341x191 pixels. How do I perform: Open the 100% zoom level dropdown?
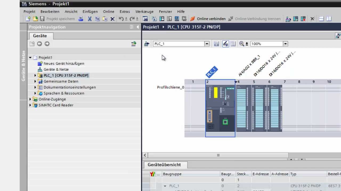pyautogui.click(x=285, y=44)
